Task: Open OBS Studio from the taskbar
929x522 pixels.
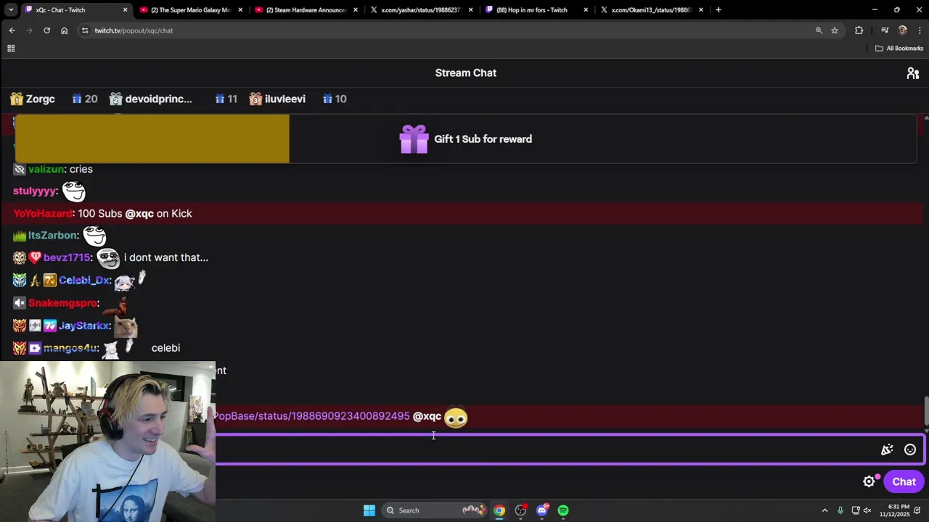Action: (x=520, y=510)
